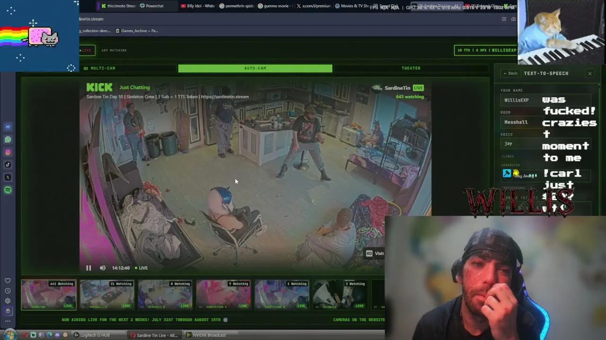Switch to Multi-Cam view
606x340 pixels.
[99, 68]
